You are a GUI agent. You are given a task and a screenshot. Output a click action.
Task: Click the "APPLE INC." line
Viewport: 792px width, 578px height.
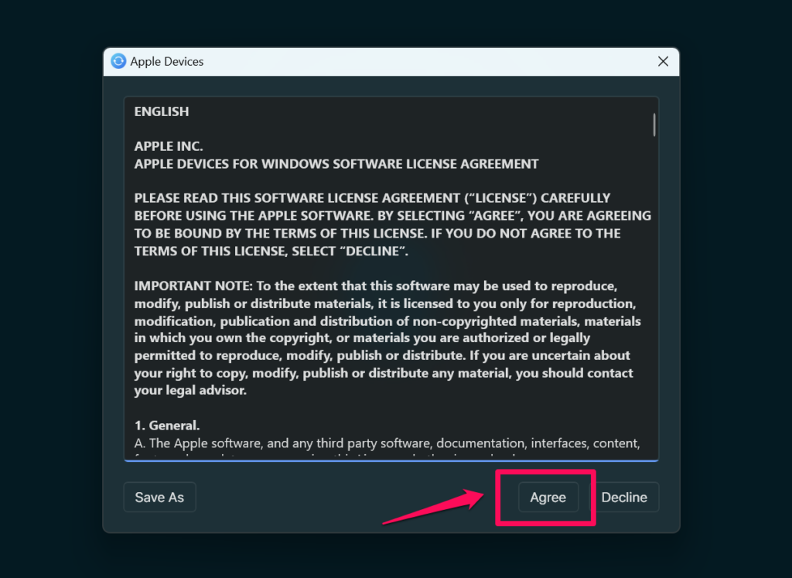[x=169, y=146]
